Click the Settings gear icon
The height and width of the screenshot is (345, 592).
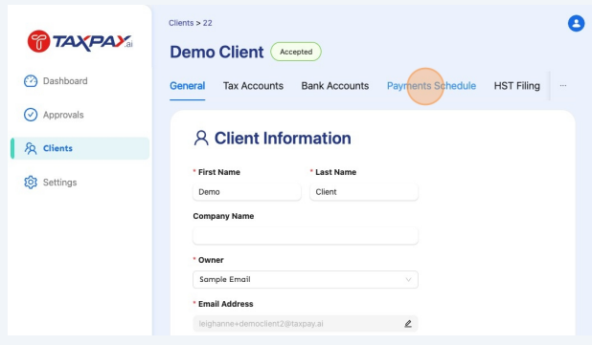click(x=31, y=183)
